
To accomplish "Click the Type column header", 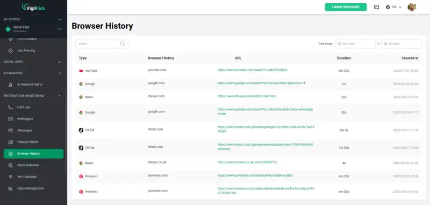I will coord(83,58).
